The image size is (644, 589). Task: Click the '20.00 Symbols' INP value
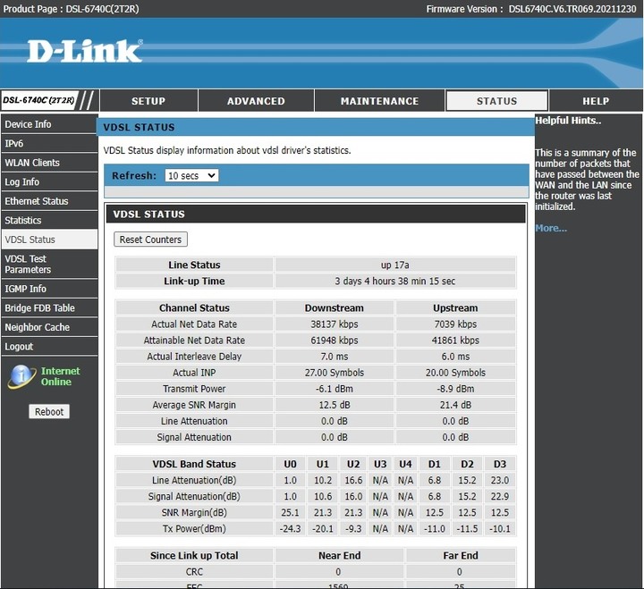pos(455,373)
